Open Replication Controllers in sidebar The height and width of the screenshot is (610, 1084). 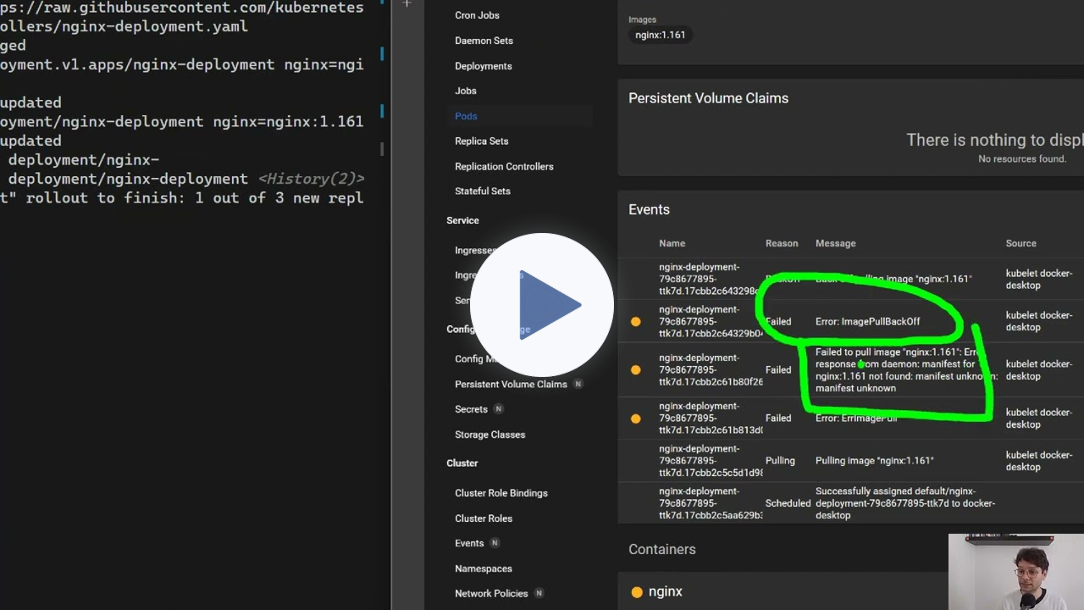coord(504,167)
